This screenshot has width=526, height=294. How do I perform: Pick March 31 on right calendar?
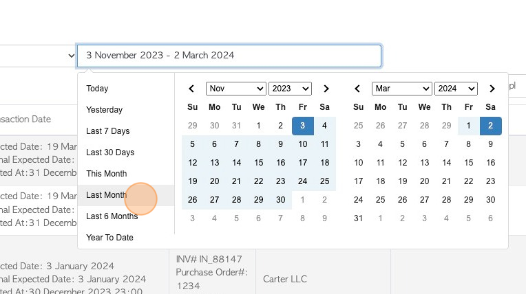click(358, 218)
